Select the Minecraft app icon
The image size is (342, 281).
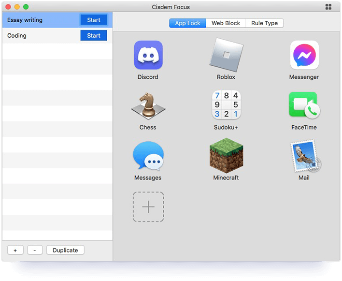[226, 155]
